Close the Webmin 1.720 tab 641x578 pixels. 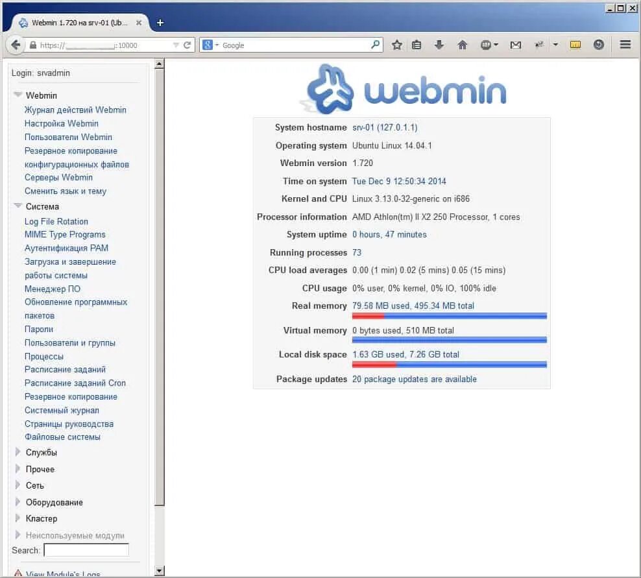[139, 23]
